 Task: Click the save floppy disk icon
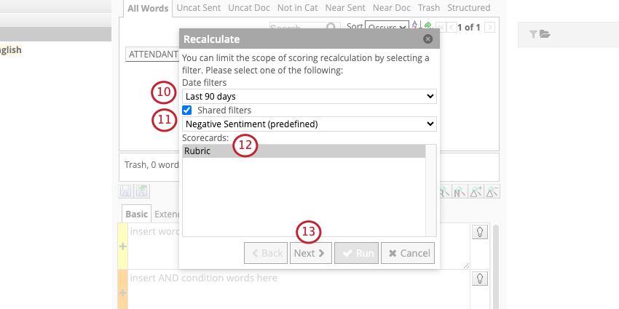click(x=125, y=191)
